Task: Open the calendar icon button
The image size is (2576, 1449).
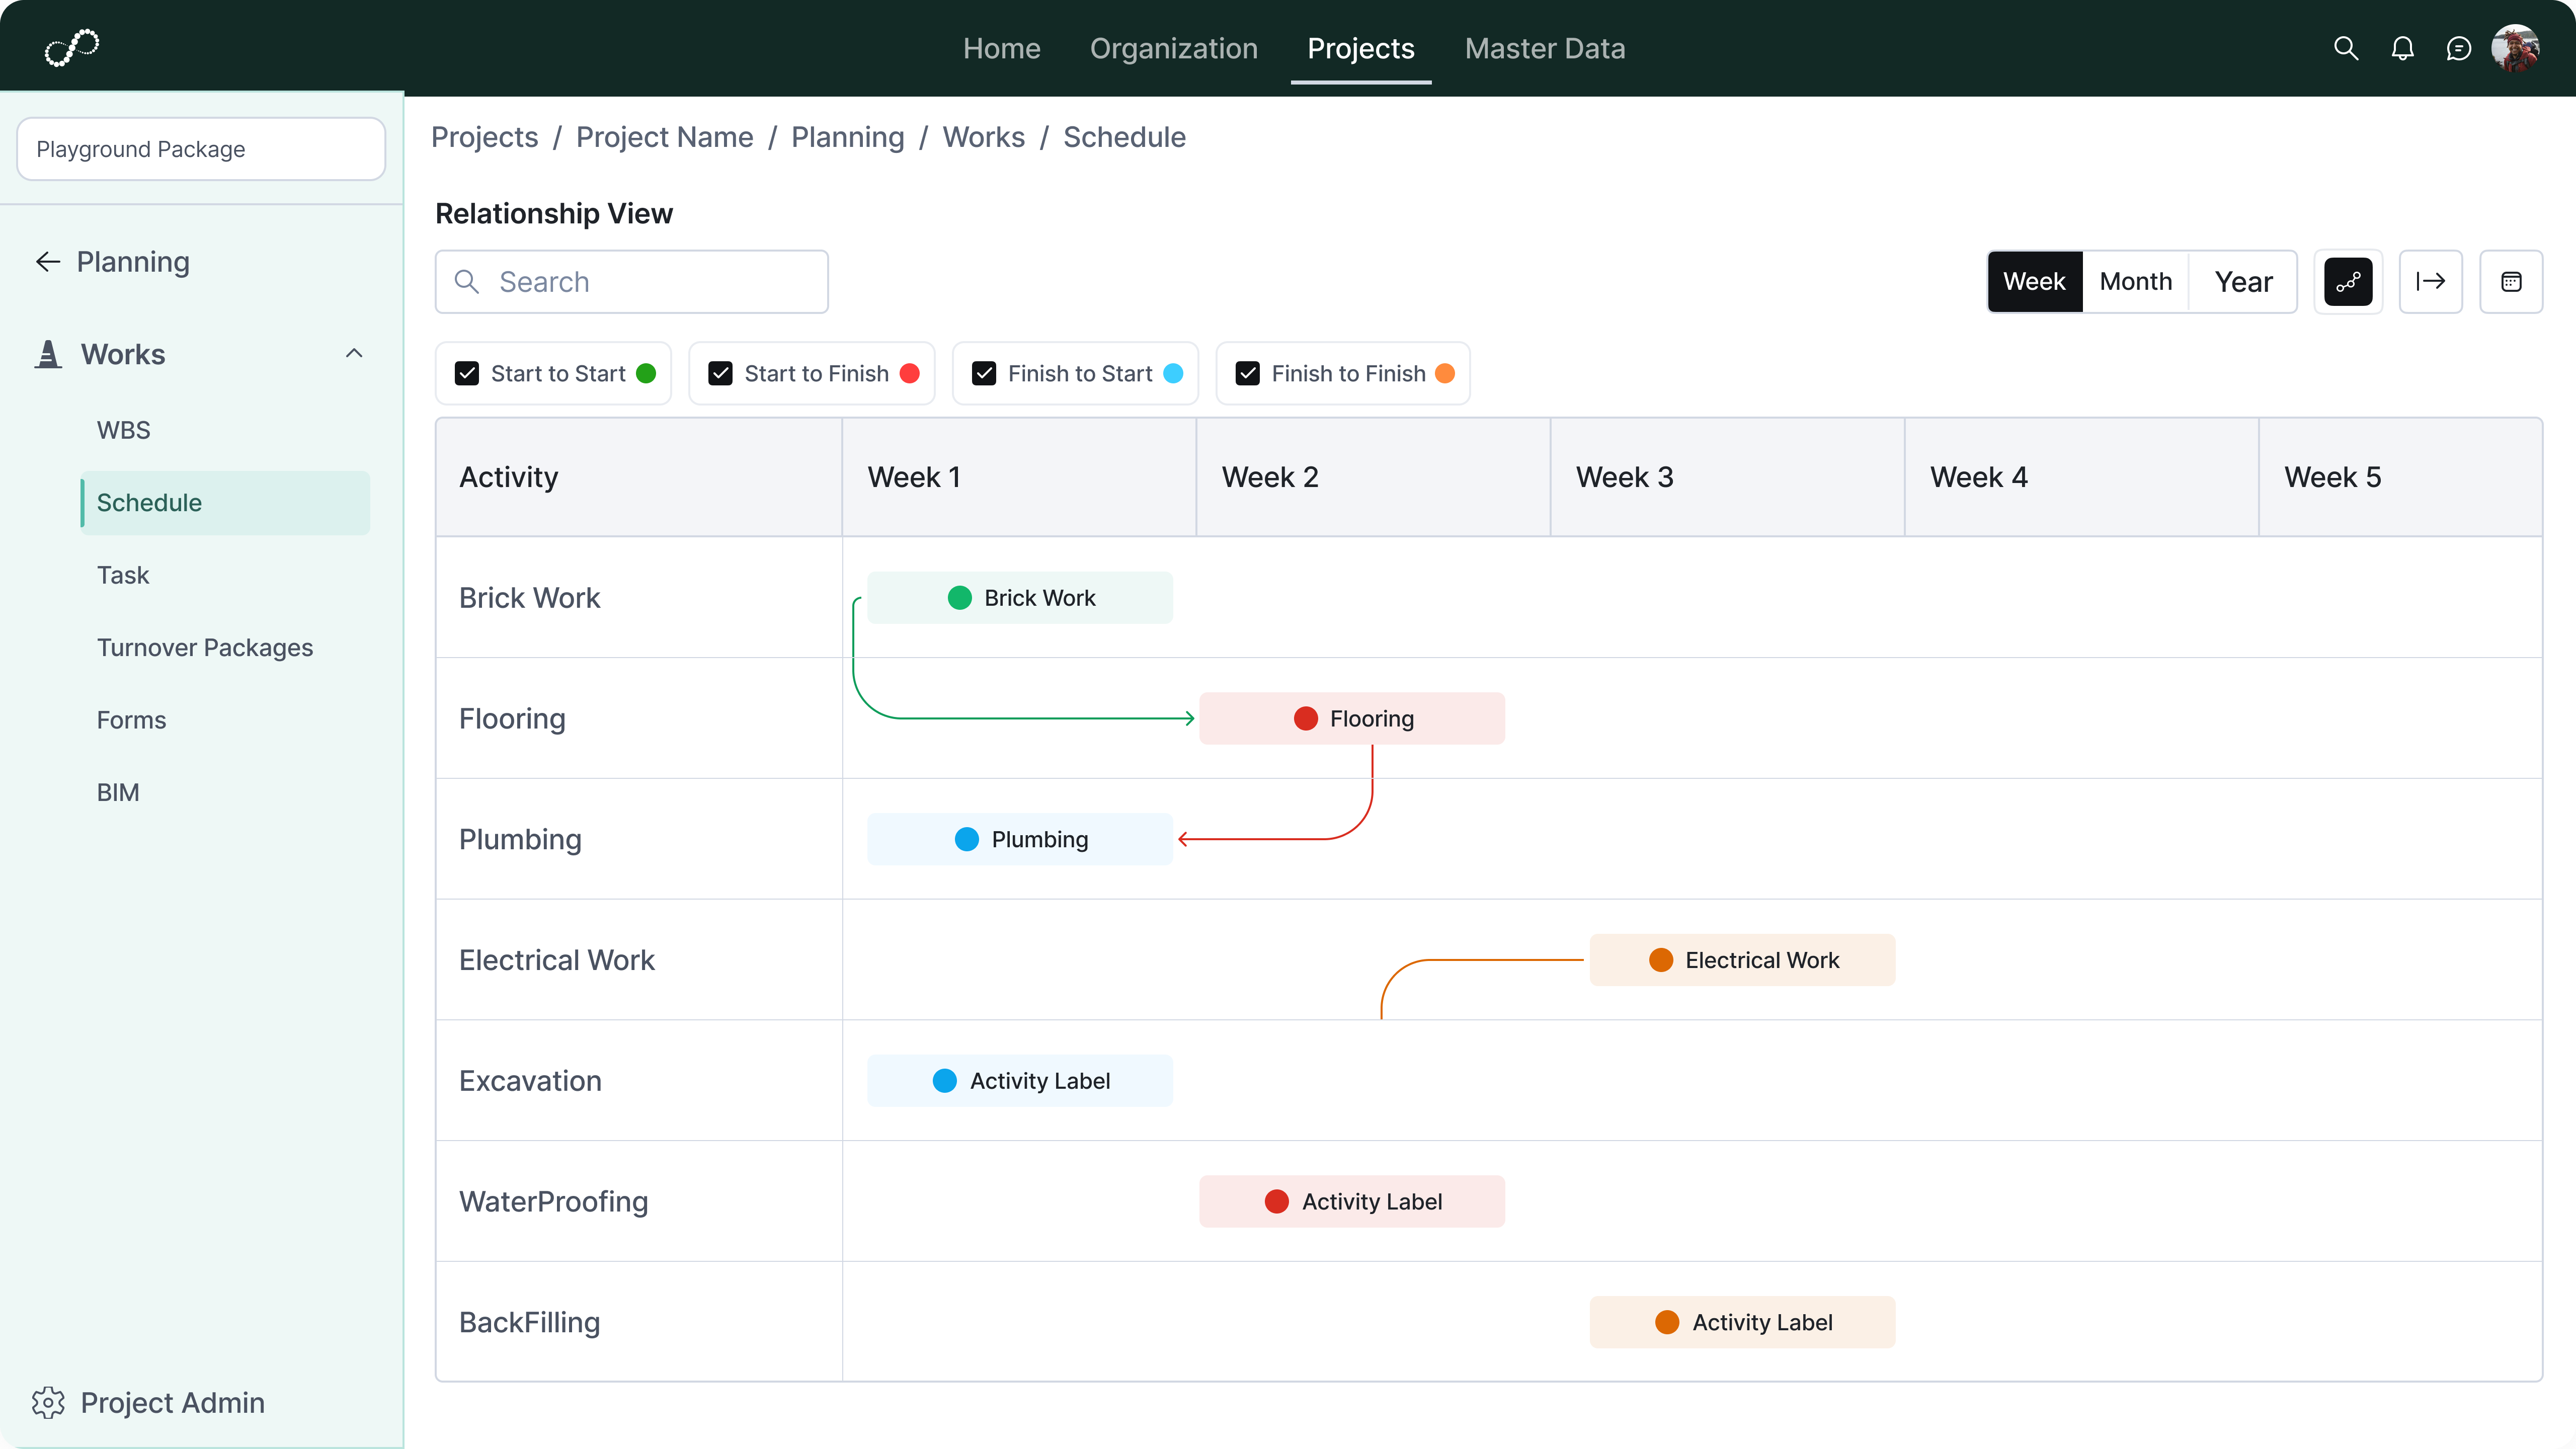Action: click(2511, 282)
